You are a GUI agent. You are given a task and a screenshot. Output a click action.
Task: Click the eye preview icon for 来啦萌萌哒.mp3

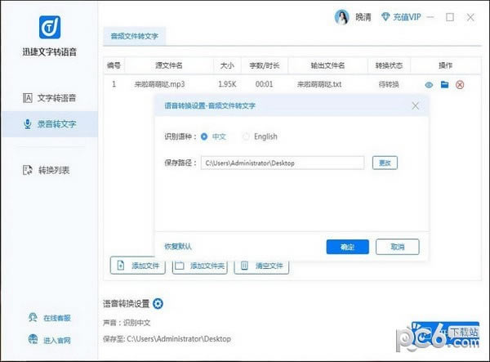(429, 84)
